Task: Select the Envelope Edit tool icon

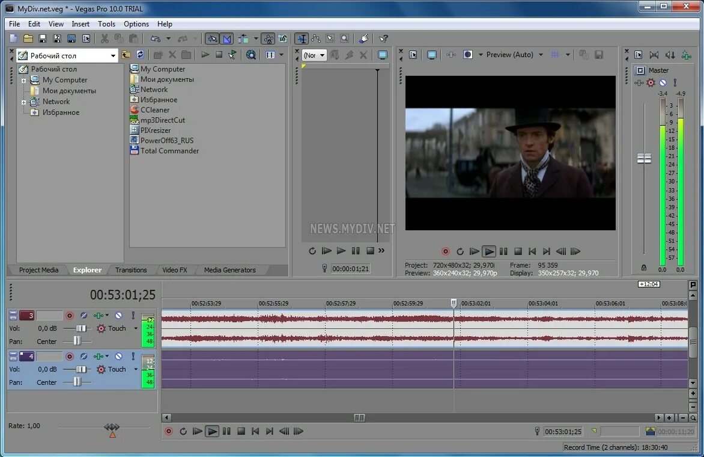Action: tap(316, 38)
